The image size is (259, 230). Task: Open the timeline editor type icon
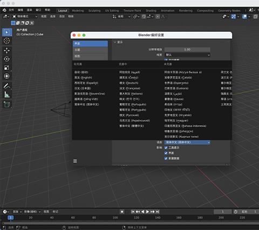pyautogui.click(x=6, y=212)
